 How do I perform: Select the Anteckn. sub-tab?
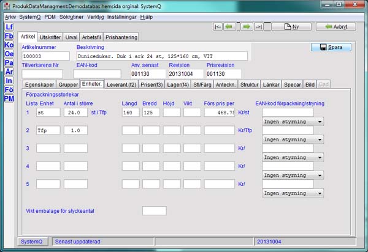226,84
